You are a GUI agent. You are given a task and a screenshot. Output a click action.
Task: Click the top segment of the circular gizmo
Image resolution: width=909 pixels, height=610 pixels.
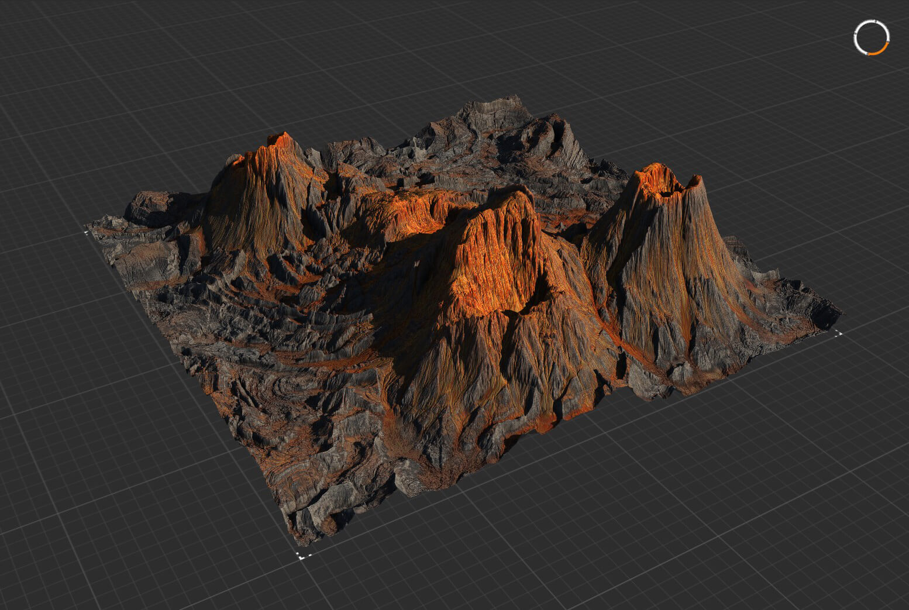tap(870, 20)
